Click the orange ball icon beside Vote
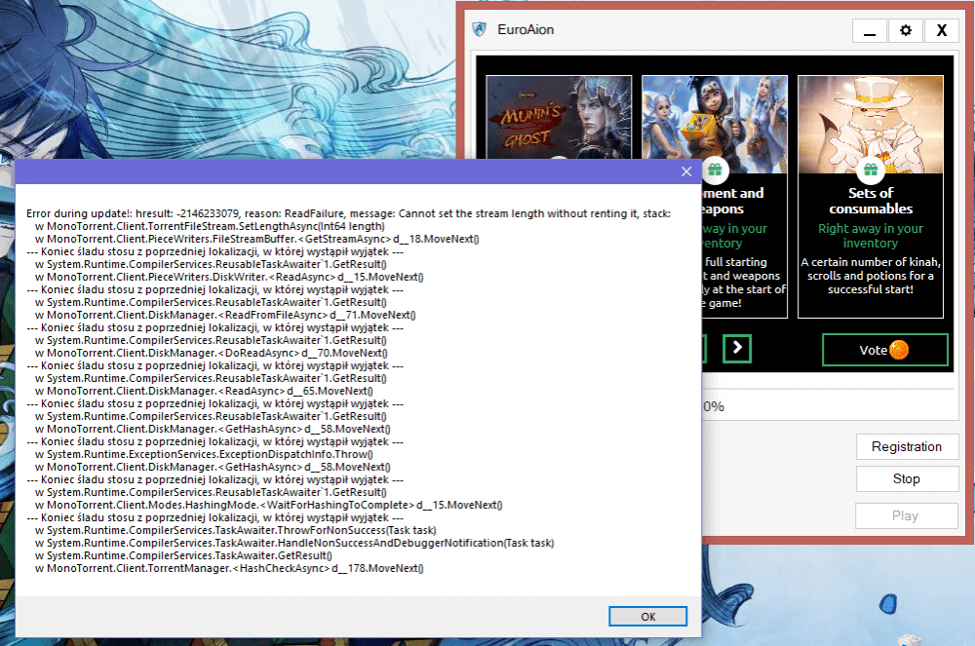 pos(899,350)
